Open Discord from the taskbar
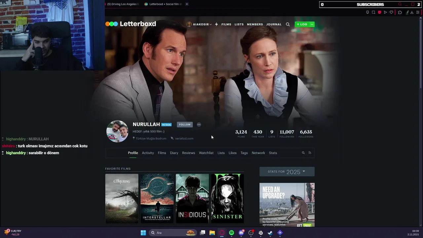This screenshot has height=238, width=423. (x=241, y=233)
